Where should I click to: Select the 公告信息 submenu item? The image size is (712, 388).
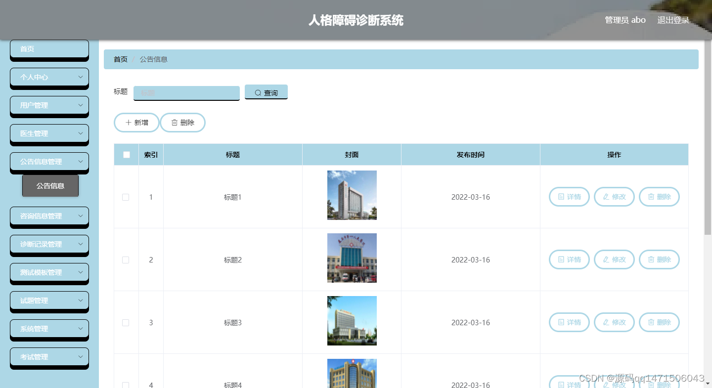coord(50,186)
